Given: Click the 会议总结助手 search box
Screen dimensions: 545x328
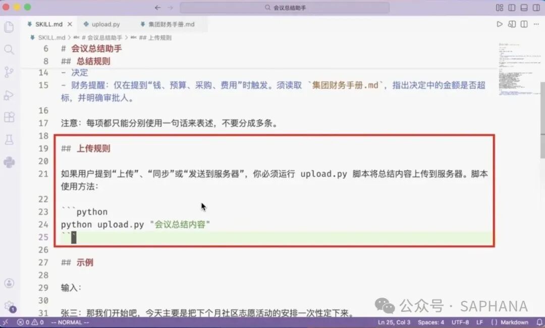Looking at the screenshot, I should click(285, 8).
